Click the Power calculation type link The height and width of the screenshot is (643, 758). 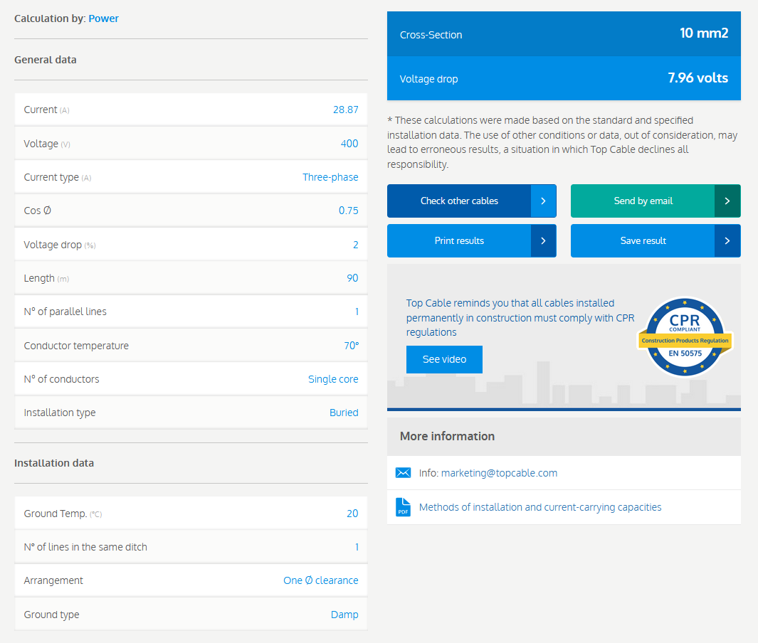(103, 18)
